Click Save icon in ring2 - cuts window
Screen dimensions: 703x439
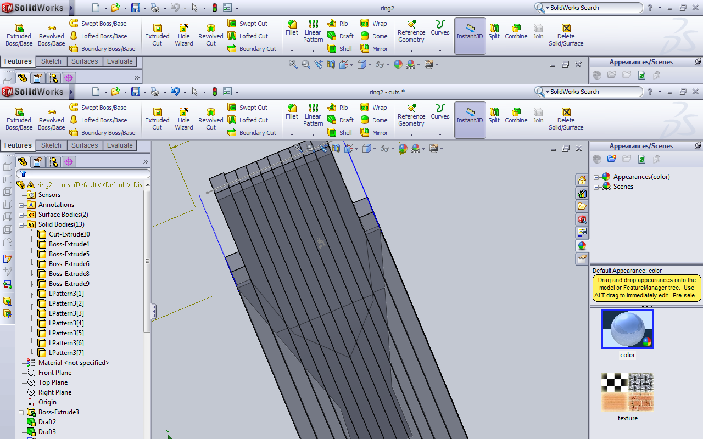(x=136, y=92)
